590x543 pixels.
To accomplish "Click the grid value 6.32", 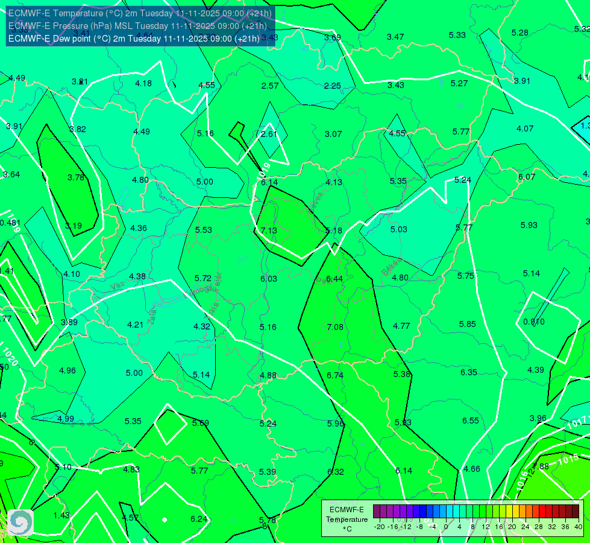I will [336, 472].
